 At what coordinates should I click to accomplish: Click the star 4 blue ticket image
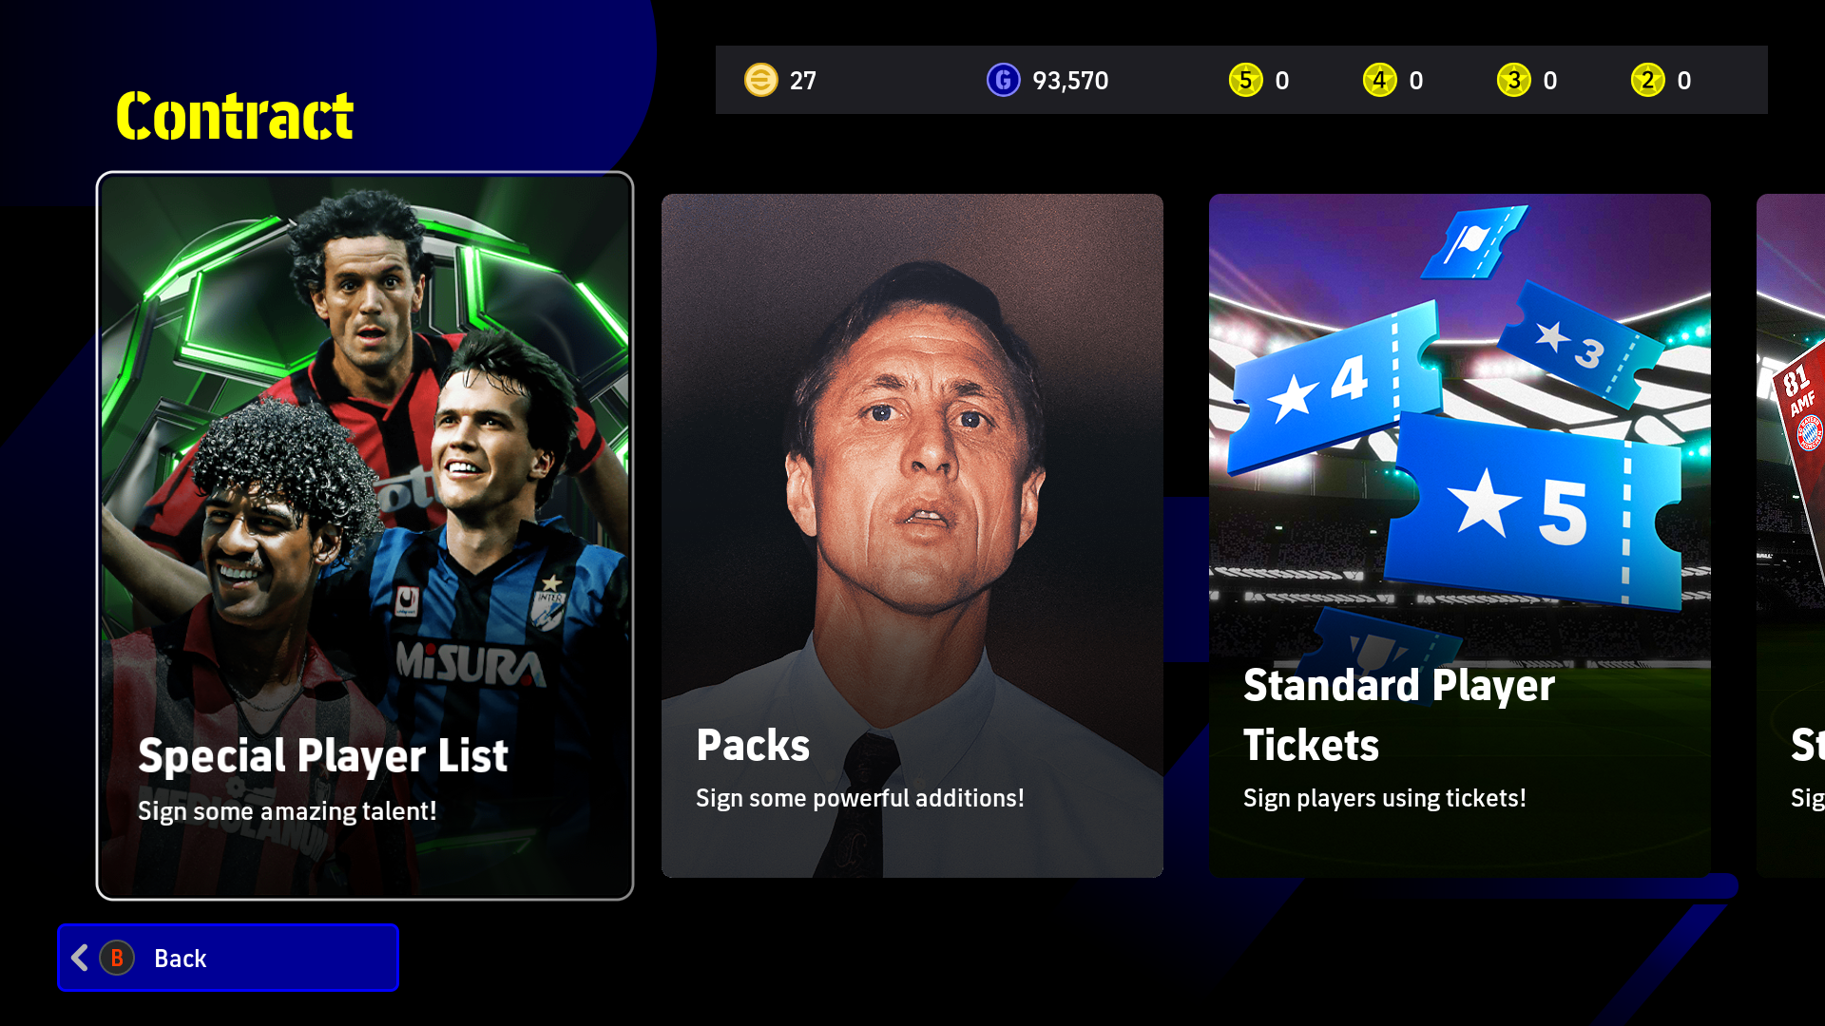1335,388
